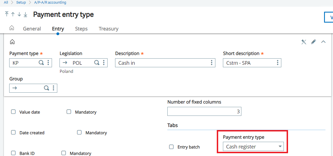Collapse the header panel with chevron
333x156 pixels.
[x=323, y=42]
